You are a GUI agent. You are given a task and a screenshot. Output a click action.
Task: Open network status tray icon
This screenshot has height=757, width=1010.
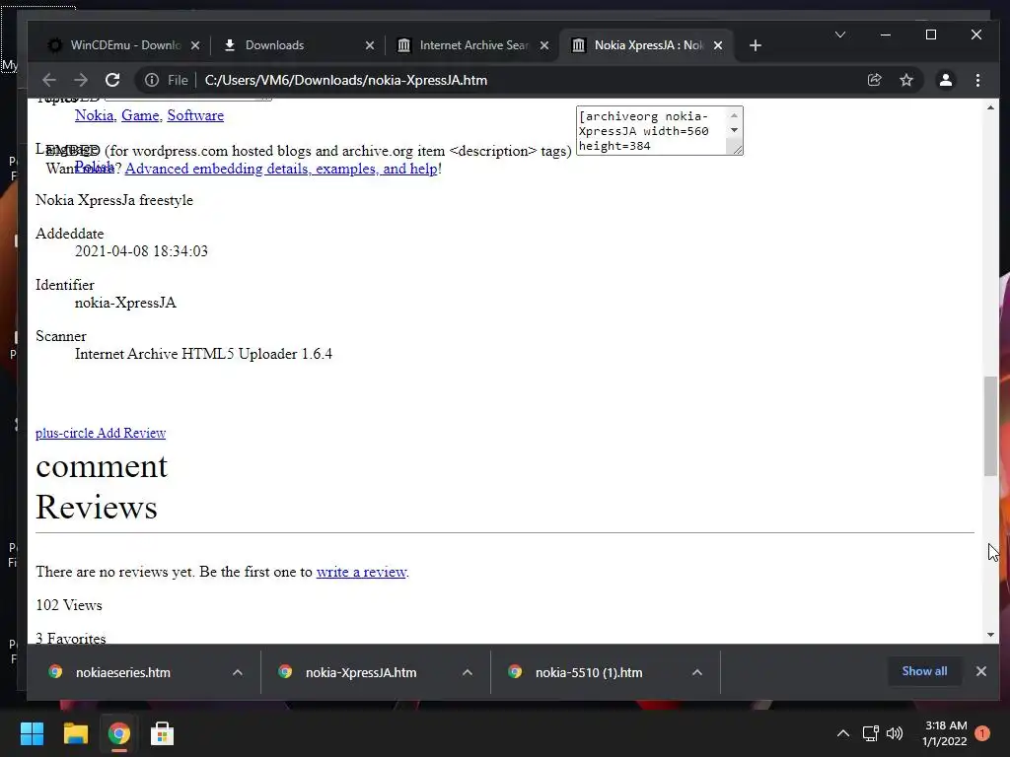(870, 733)
